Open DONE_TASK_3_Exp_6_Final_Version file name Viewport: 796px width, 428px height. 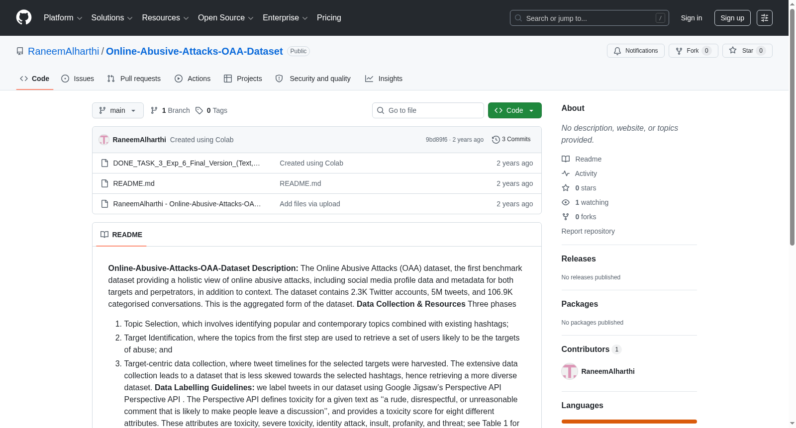[x=187, y=163]
